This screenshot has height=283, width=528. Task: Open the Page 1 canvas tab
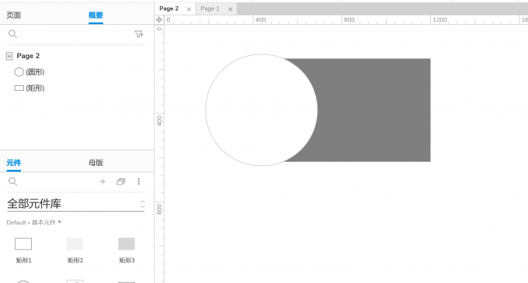210,9
